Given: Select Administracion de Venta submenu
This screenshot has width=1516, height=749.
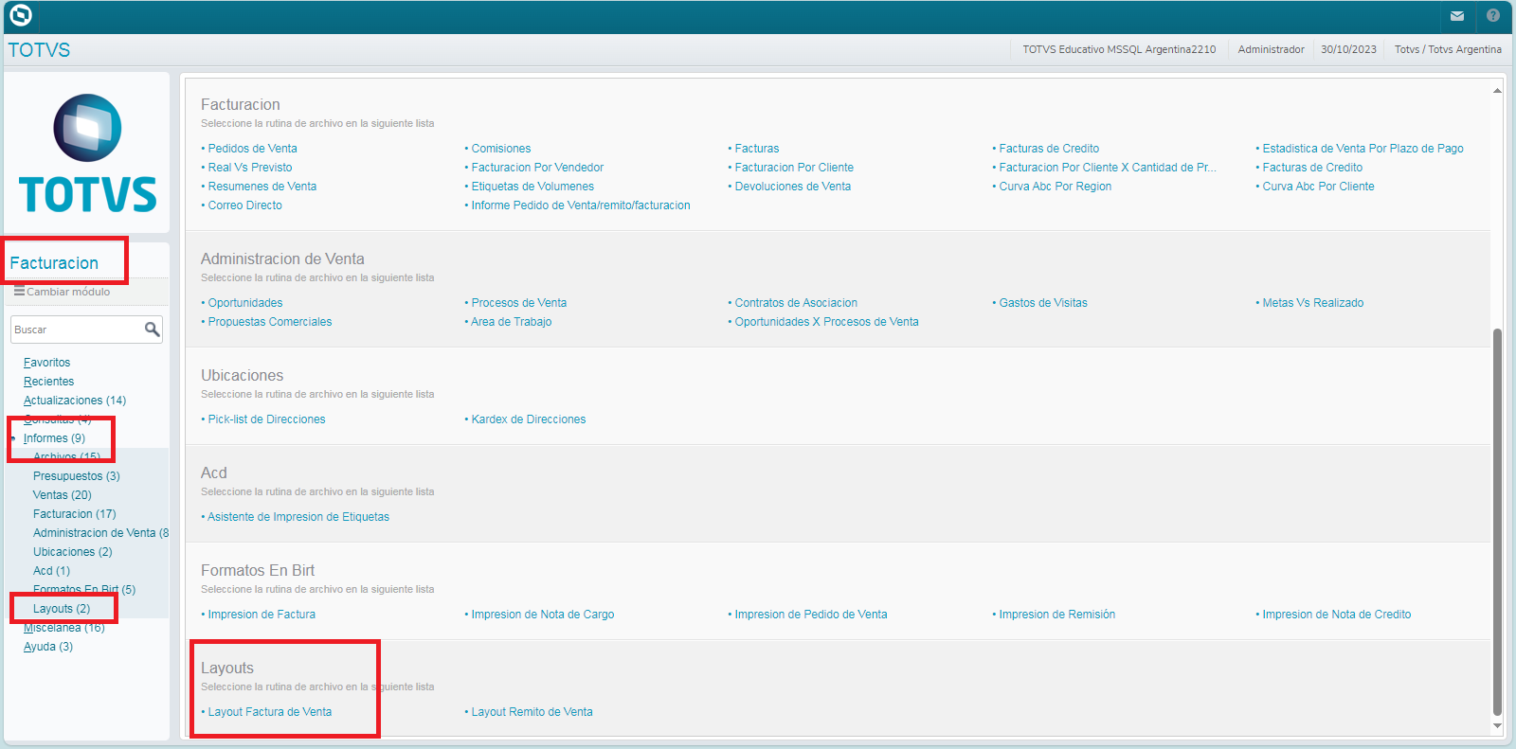Looking at the screenshot, I should click(x=100, y=533).
